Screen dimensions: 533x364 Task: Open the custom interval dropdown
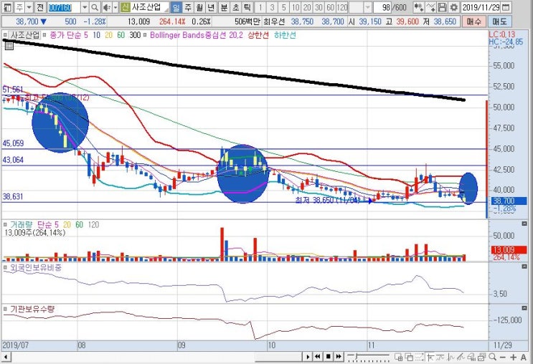click(368, 7)
